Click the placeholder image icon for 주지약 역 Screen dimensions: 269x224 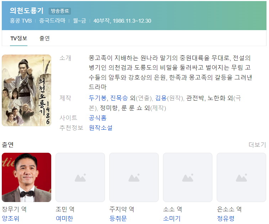coord(134,177)
